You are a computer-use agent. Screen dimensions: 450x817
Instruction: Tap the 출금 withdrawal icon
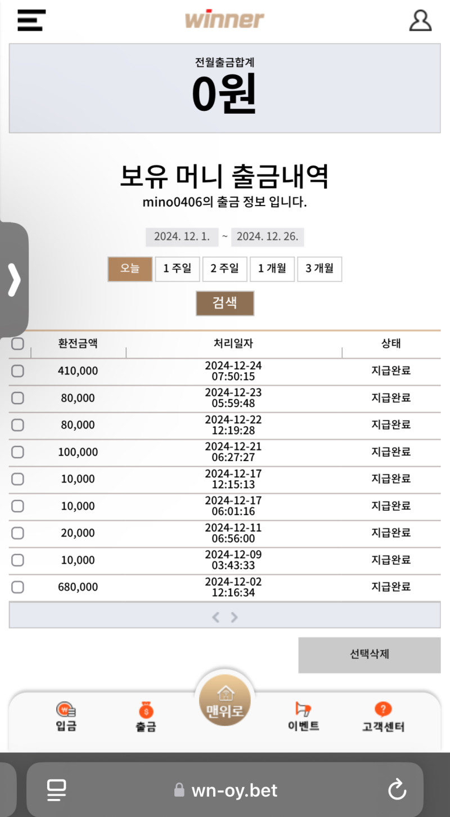146,709
